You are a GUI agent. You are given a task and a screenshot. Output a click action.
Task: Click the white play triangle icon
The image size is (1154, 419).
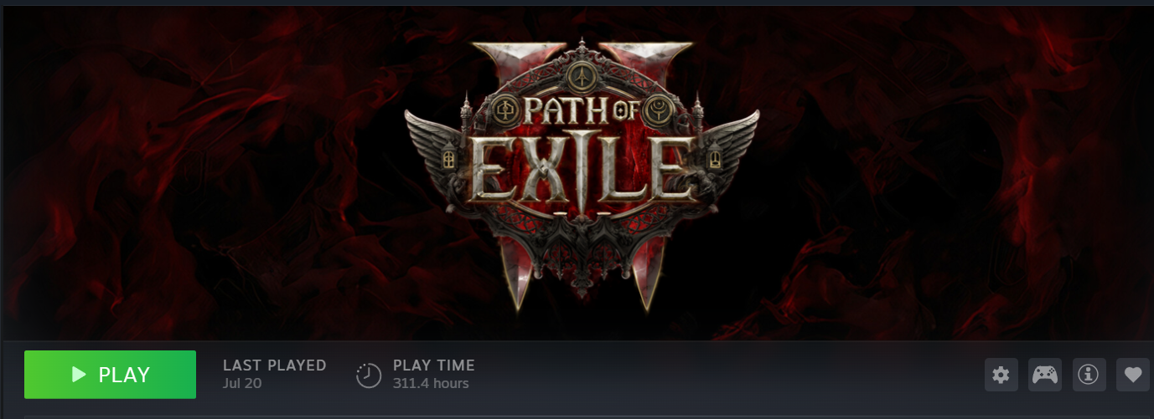(x=80, y=375)
